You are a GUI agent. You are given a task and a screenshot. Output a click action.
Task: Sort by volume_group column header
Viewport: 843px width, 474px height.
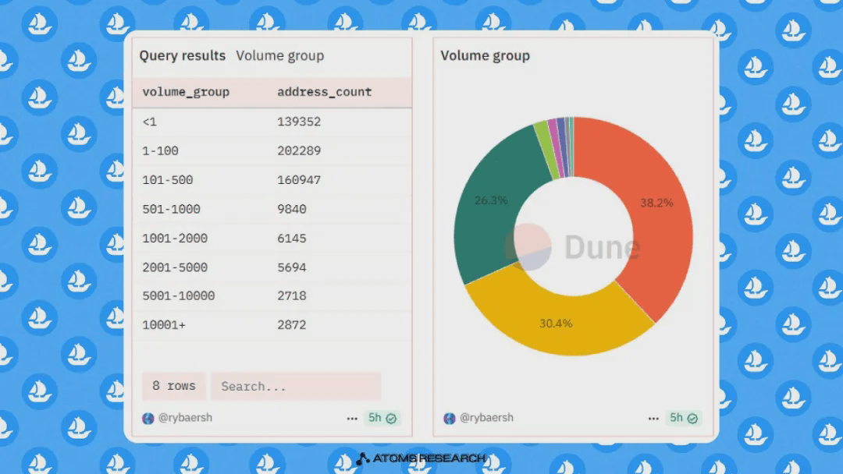[186, 92]
